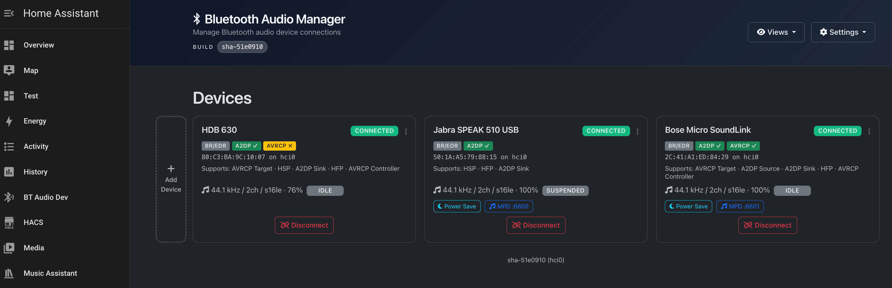Select Test in the sidebar
Image resolution: width=892 pixels, height=288 pixels.
point(65,96)
